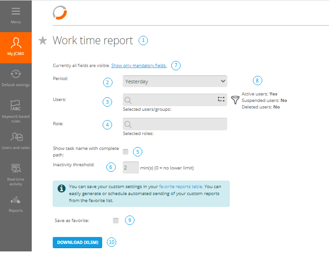Click the Suspended users: No text
The width and height of the screenshot is (329, 257).
(264, 100)
